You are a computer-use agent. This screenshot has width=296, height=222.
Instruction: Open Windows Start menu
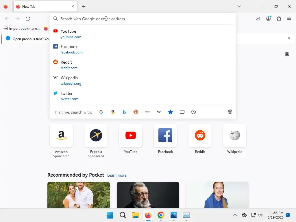click(x=110, y=215)
